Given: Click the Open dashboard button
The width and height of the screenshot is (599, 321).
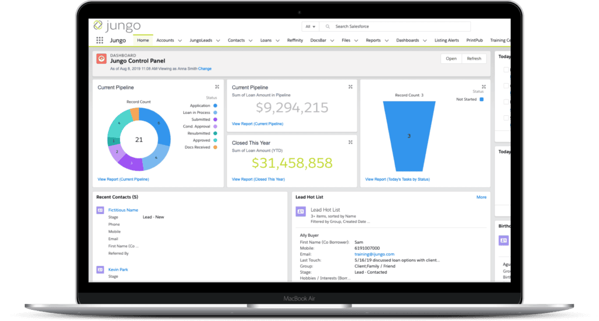Looking at the screenshot, I should tap(451, 58).
